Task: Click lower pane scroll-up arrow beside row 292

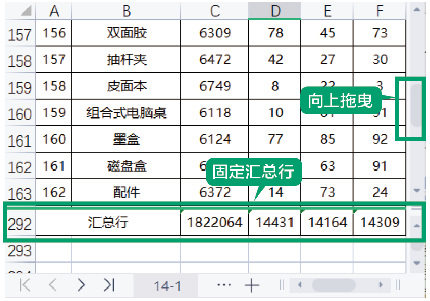Action: [416, 226]
